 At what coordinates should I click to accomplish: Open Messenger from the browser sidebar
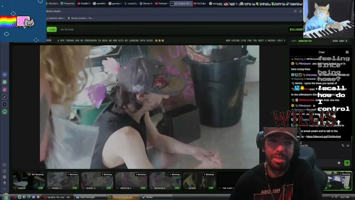5,75
